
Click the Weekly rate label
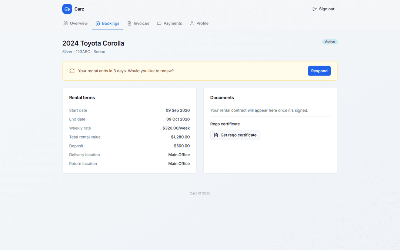click(x=80, y=128)
